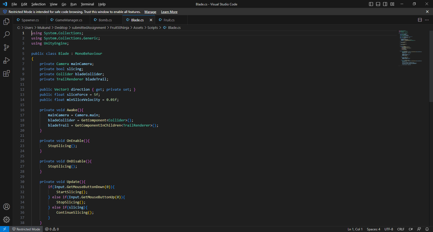Expand Assets breadcrumb segment

138,28
